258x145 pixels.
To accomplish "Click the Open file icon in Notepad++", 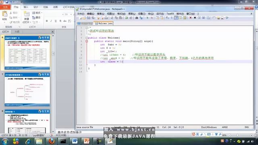I will 84,18.
